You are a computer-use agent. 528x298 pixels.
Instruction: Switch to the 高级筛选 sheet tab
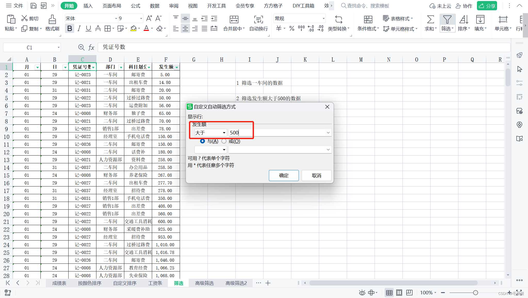coord(204,283)
